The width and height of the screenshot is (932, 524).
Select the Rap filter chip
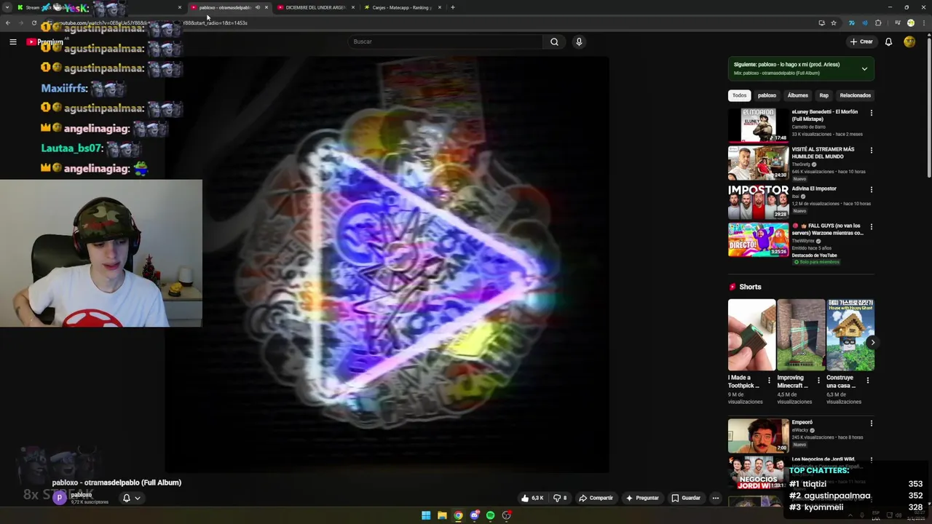[824, 95]
